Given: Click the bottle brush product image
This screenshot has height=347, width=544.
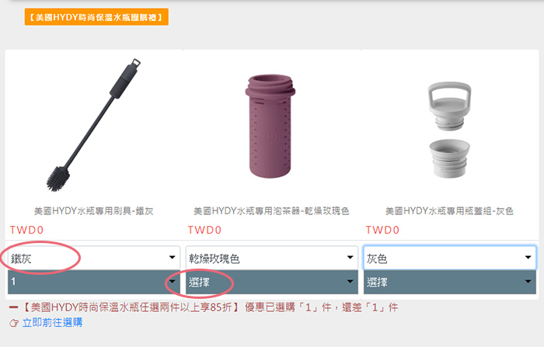Looking at the screenshot, I should [x=94, y=125].
